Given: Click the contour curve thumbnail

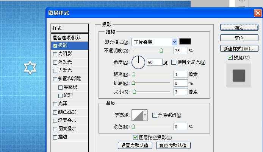Looking at the screenshot, I should pyautogui.click(x=138, y=115).
